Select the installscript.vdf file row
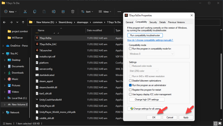This screenshot has width=223, height=126. tap(79, 56)
